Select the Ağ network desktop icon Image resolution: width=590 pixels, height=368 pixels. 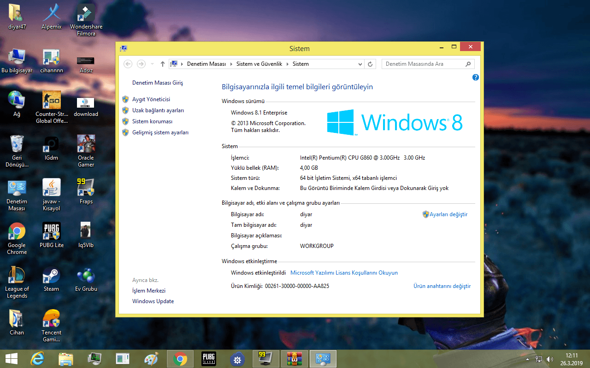(x=17, y=104)
